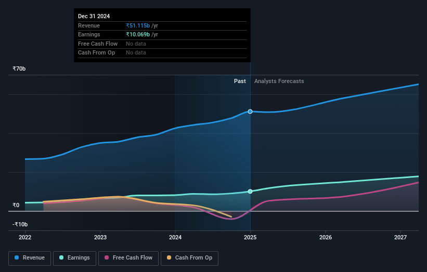This screenshot has width=427, height=272.
Task: Click the 2023 x-axis label
Action: 100,237
